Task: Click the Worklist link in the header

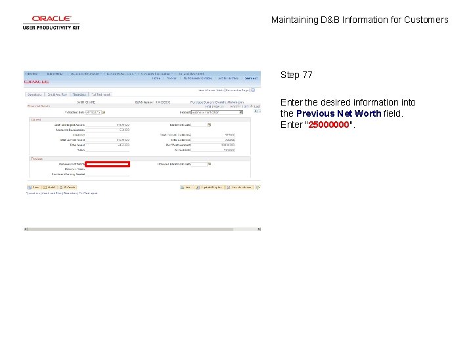Action: 171,78
